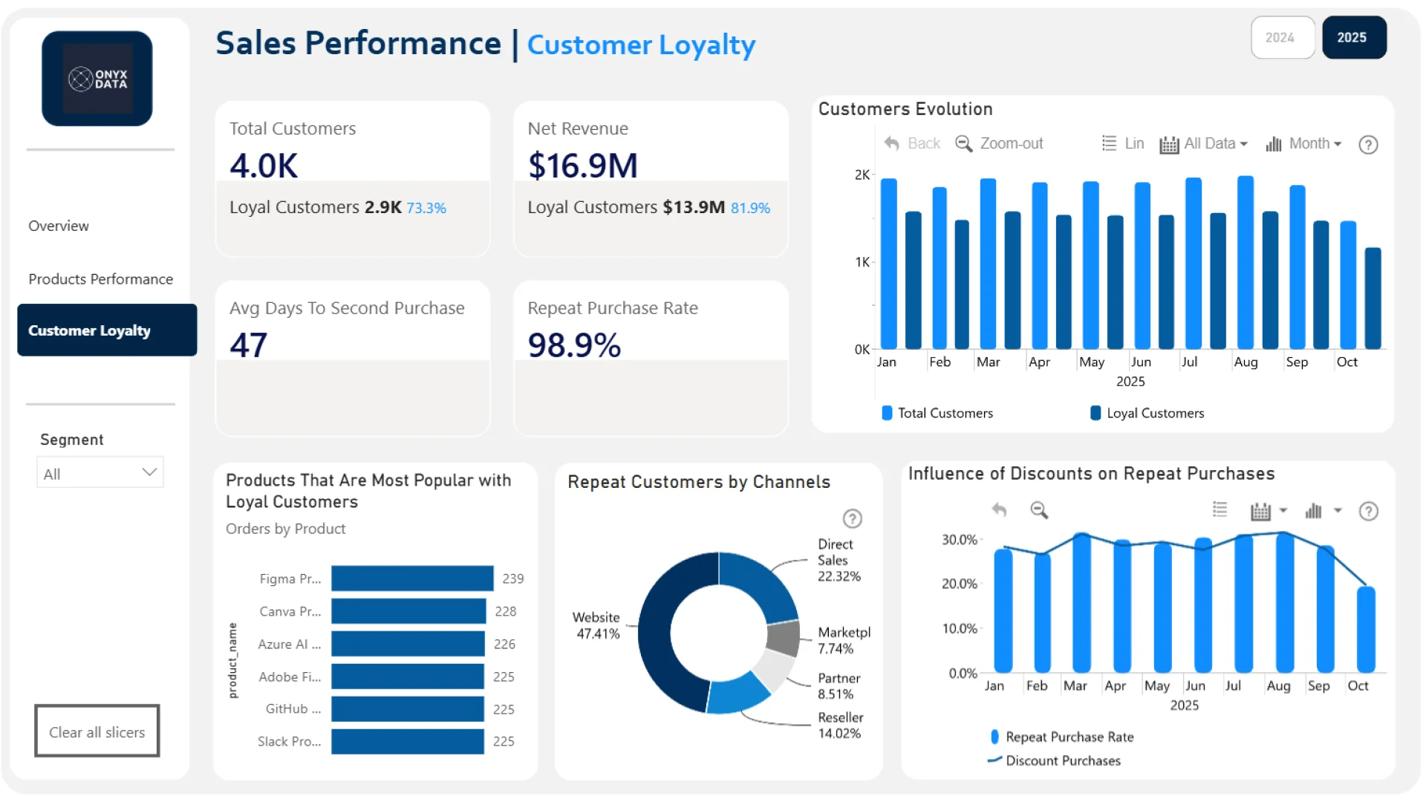Click help icon in Customers Evolution chart
The width and height of the screenshot is (1426, 802).
click(x=1367, y=145)
